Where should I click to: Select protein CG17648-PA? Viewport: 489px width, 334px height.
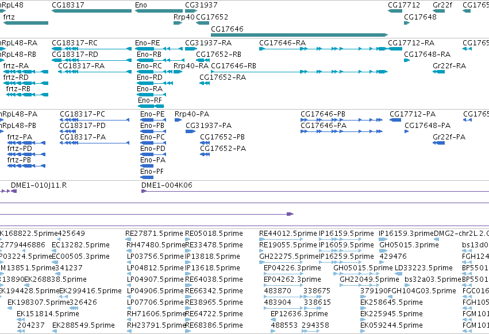(407, 131)
